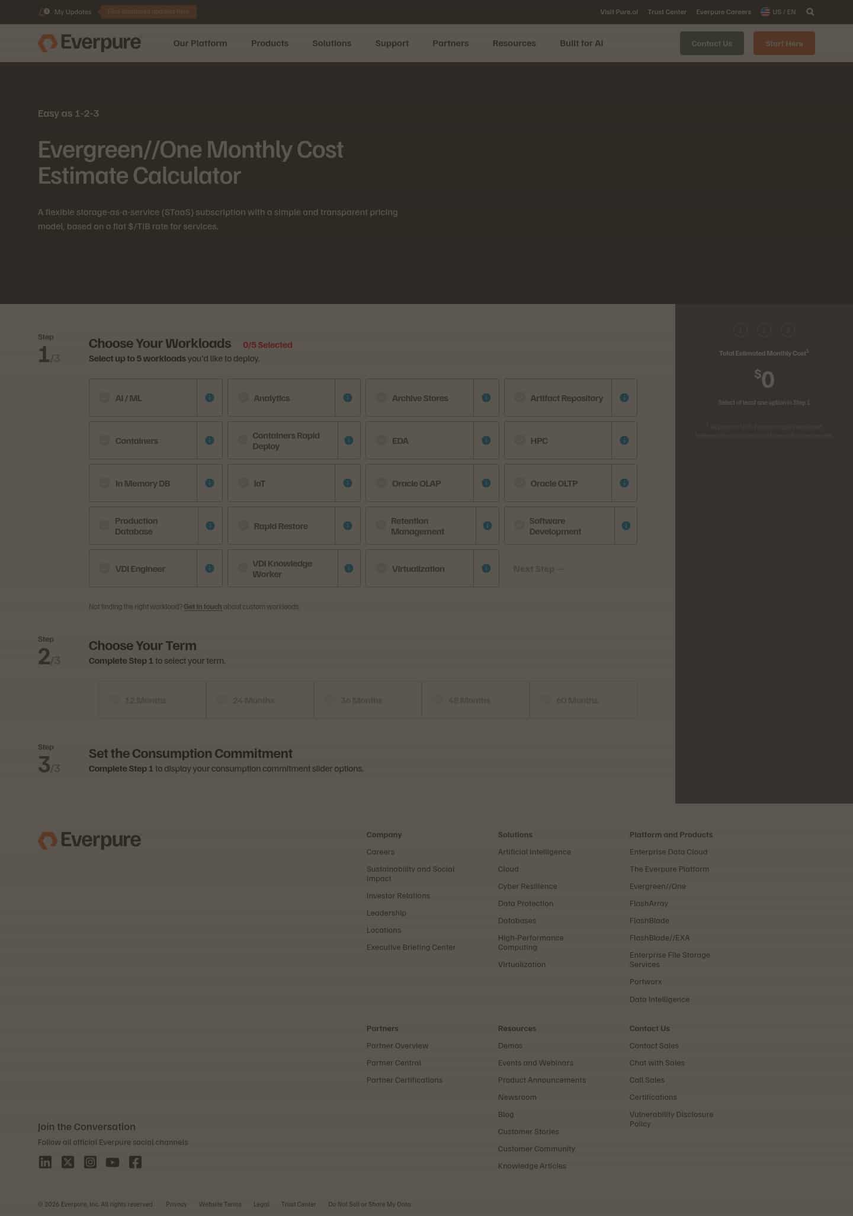Choose the 36 Months term option
Viewport: 853px width, 1216px height.
[367, 700]
